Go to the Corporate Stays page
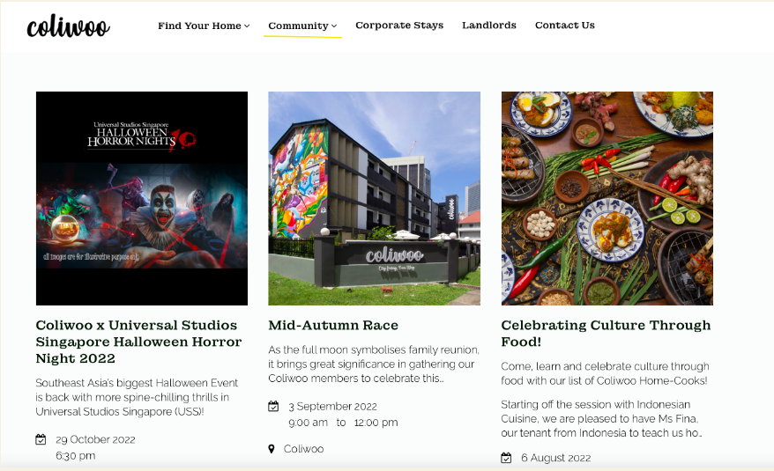774x471 pixels. coord(399,26)
